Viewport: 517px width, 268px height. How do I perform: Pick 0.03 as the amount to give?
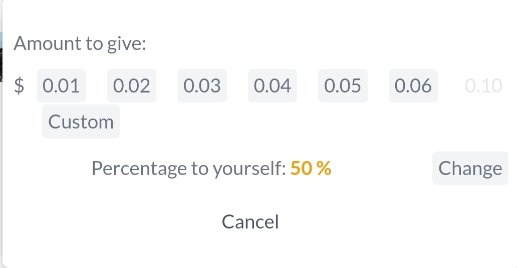pyautogui.click(x=202, y=85)
